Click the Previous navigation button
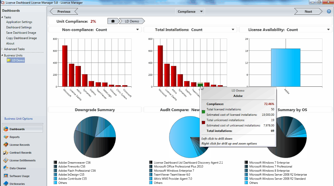Screen dimensions: 334x186 [x=64, y=12]
